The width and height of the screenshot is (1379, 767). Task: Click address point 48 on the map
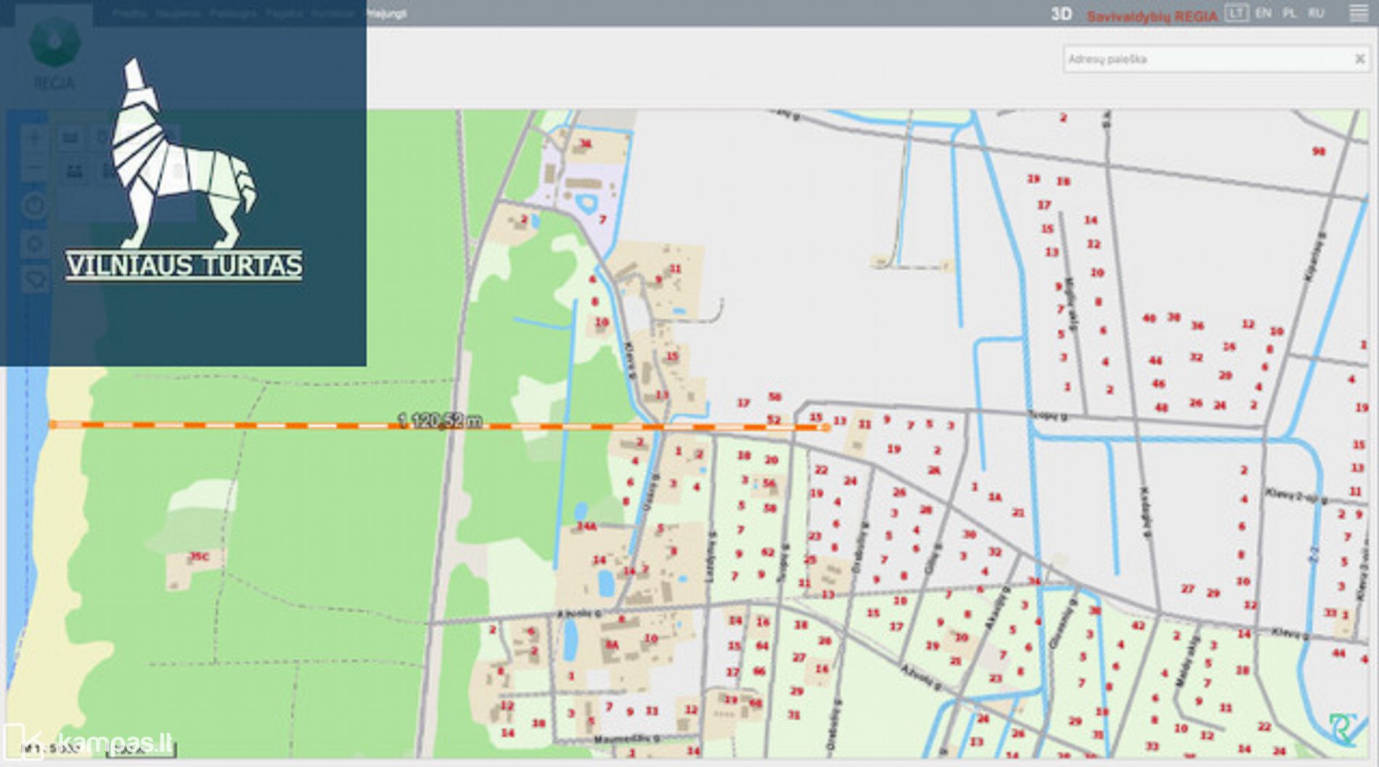[x=1161, y=408]
